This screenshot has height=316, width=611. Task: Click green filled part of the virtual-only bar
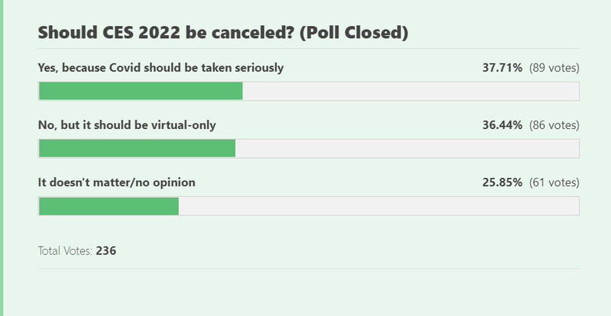[x=137, y=148]
